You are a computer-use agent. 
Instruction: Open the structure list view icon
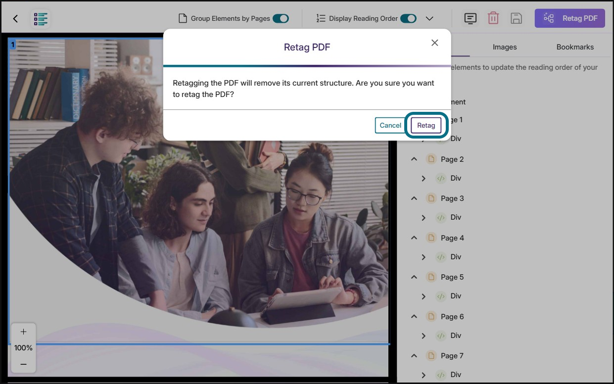41,19
